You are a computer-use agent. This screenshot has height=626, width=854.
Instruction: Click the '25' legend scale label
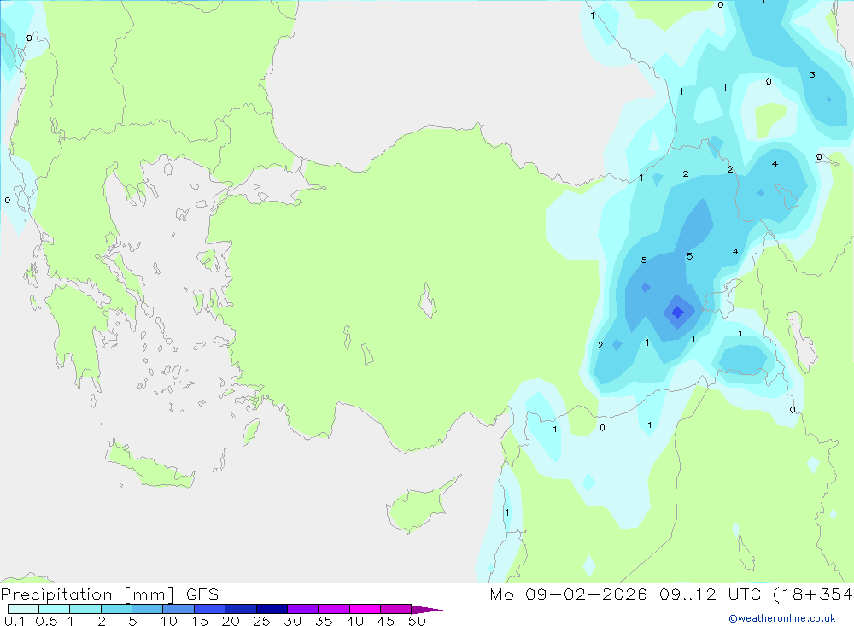point(261,621)
